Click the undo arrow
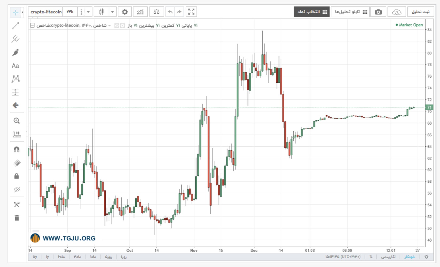 click(x=170, y=12)
